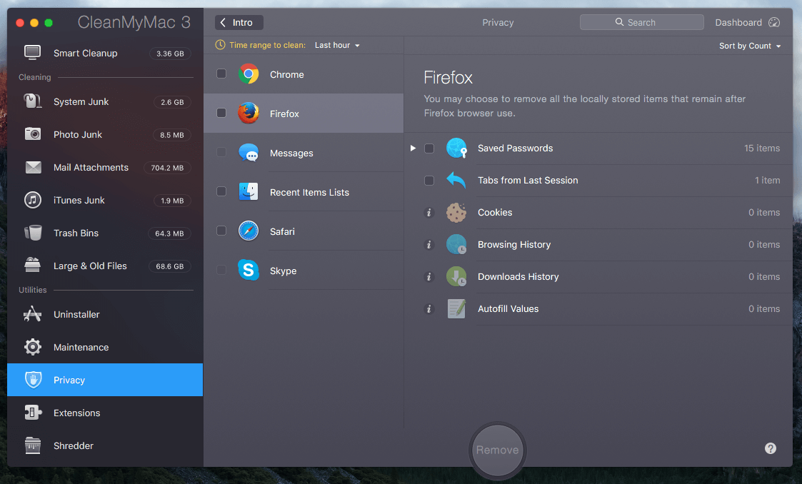Click the Dashboard gauge icon
The width and height of the screenshot is (802, 484).
[x=774, y=22]
